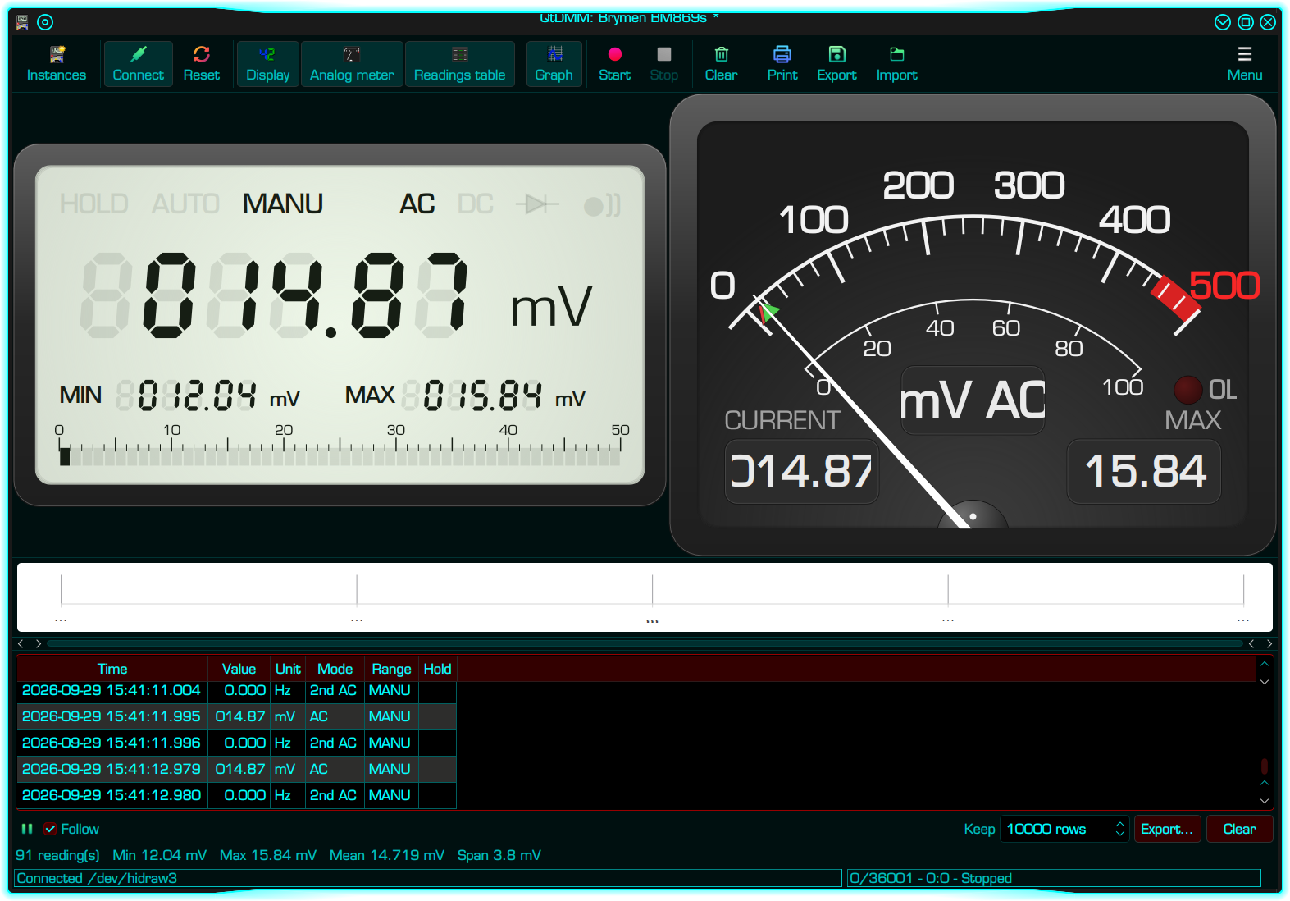Click the window menu icon in the title bar
Screen dimensions: 1290x901
tap(23, 22)
